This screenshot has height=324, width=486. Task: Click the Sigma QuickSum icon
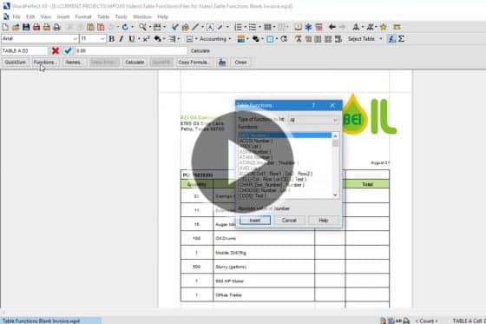(401, 39)
